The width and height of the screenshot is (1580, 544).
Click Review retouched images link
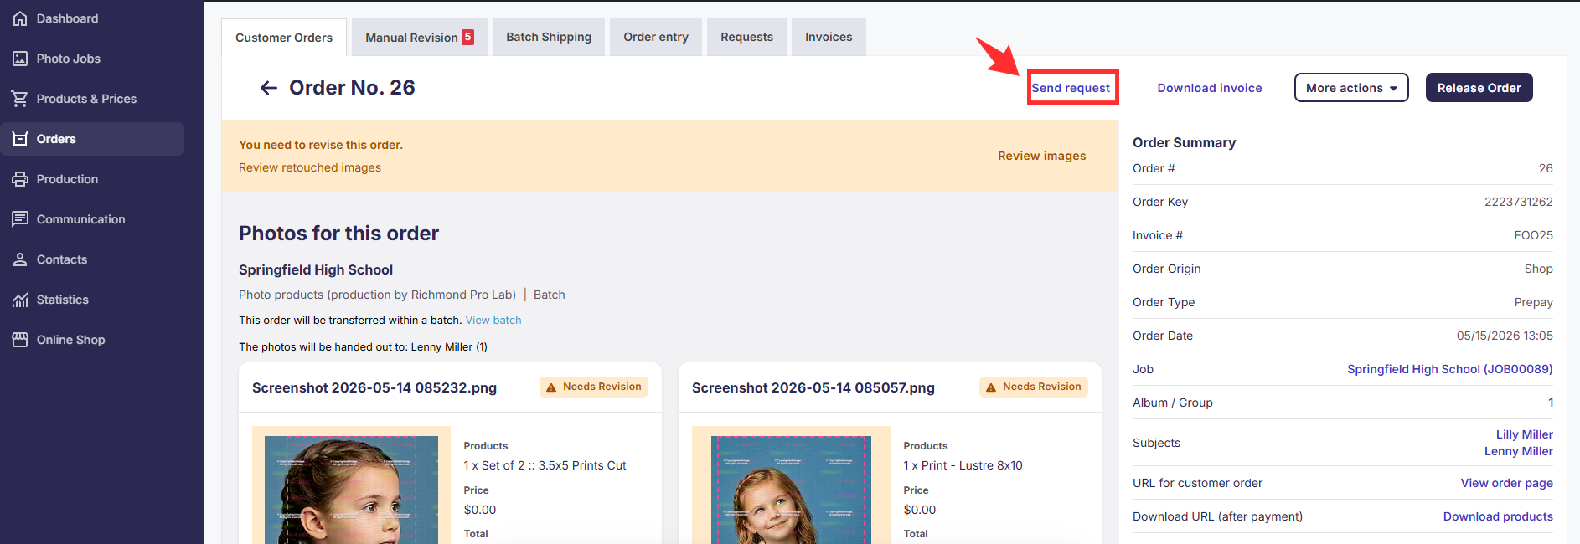[310, 167]
